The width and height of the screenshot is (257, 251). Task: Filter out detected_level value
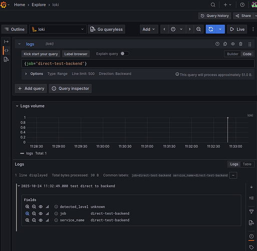click(34, 207)
